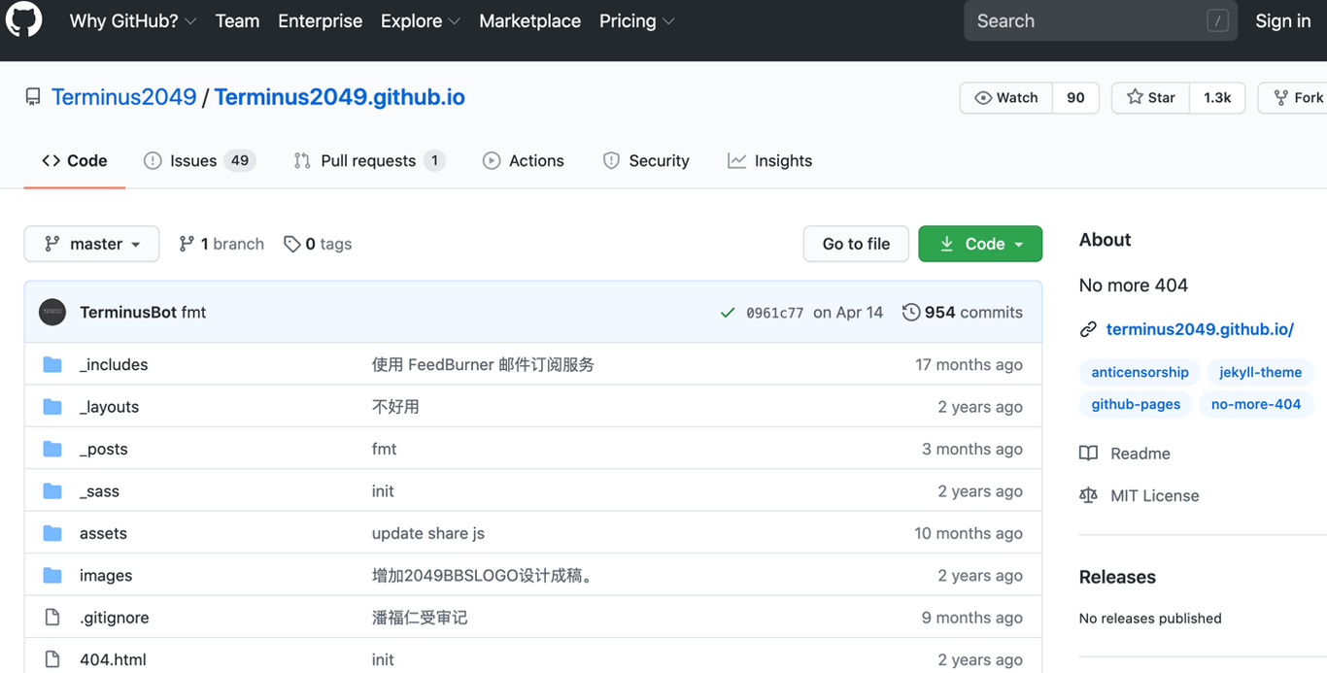Image resolution: width=1327 pixels, height=673 pixels.
Task: Click the commit history clock icon
Action: [910, 312]
